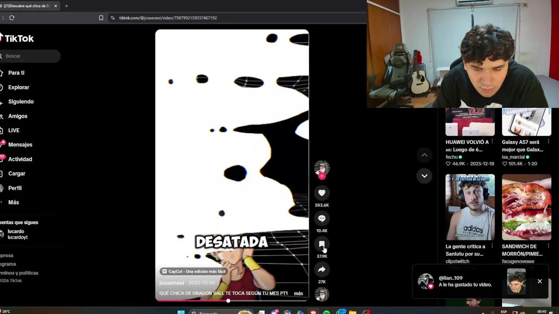559x314 pixels.
Task: Go to Explorar in the sidebar
Action: coord(18,87)
